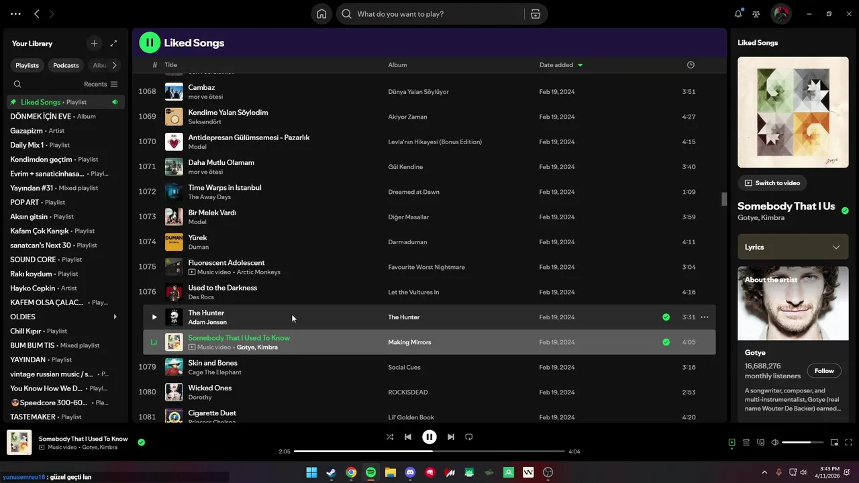Open Friend Activity icon
The height and width of the screenshot is (483, 859).
click(x=756, y=14)
